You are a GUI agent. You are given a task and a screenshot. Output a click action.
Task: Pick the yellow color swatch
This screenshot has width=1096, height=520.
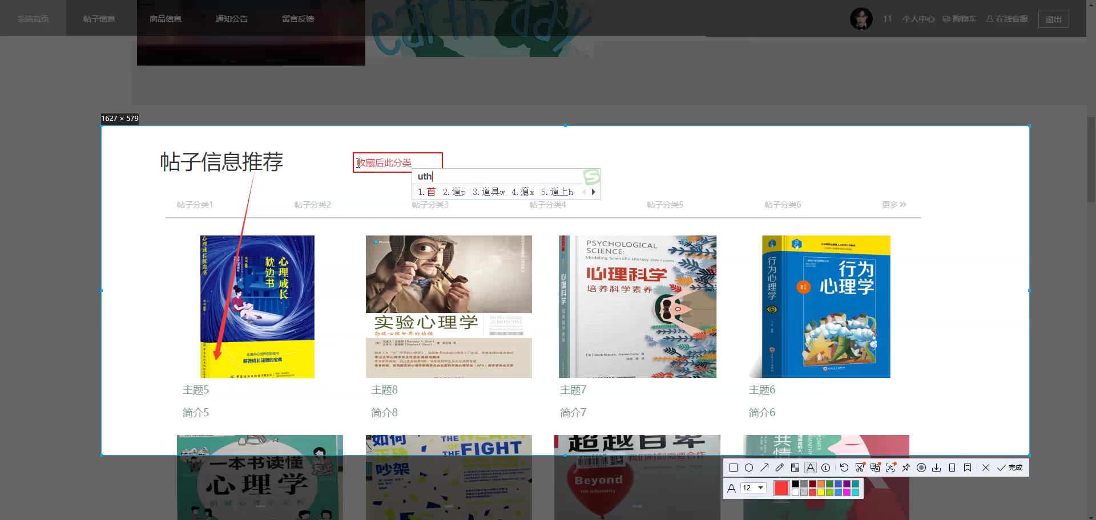[821, 492]
